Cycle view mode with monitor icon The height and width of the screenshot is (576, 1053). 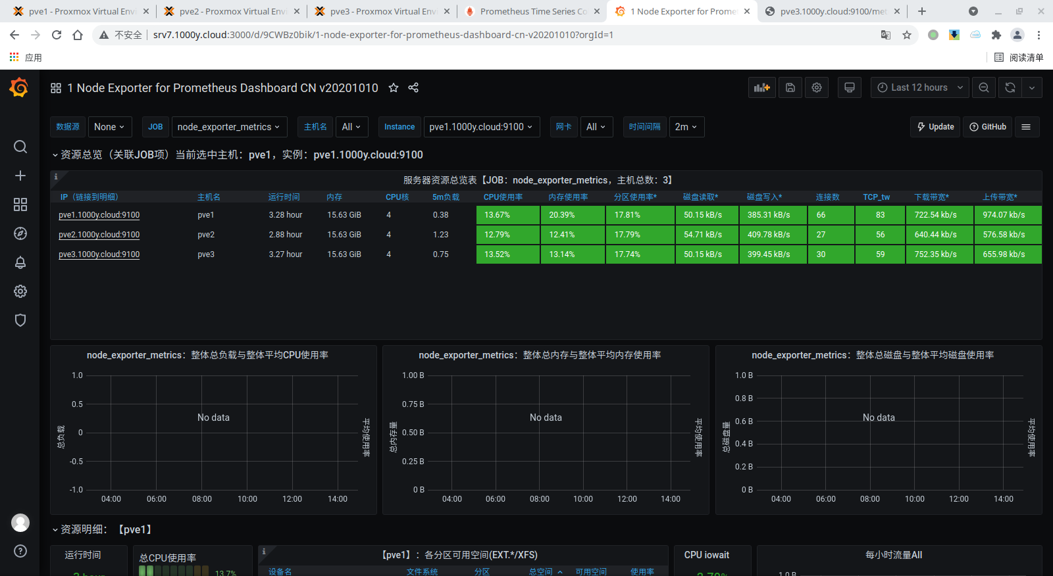(x=850, y=87)
